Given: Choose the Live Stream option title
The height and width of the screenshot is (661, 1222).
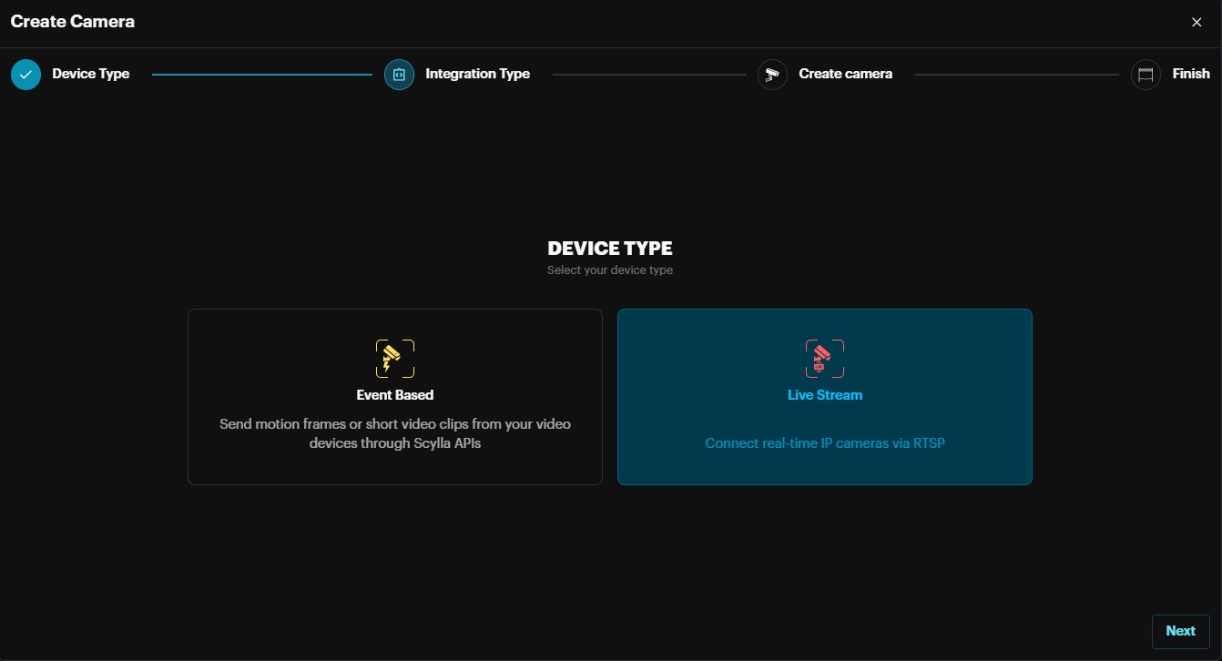Looking at the screenshot, I should (x=824, y=395).
